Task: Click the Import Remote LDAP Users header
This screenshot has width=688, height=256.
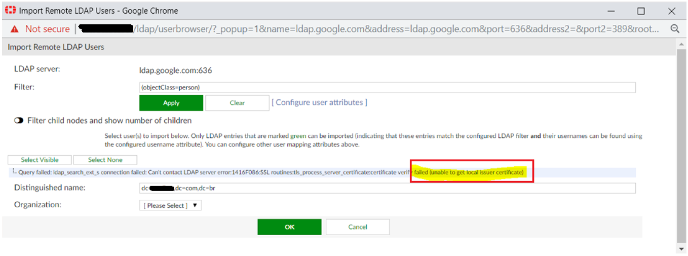Action: tap(56, 47)
